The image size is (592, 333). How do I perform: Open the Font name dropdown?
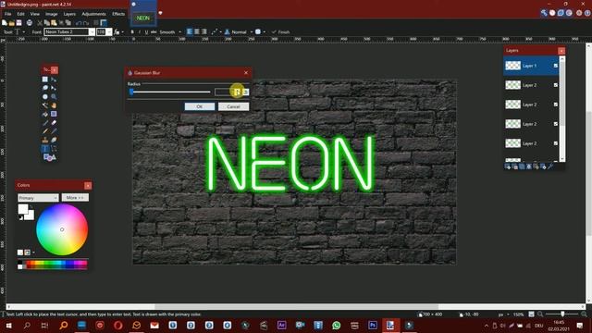(x=92, y=32)
